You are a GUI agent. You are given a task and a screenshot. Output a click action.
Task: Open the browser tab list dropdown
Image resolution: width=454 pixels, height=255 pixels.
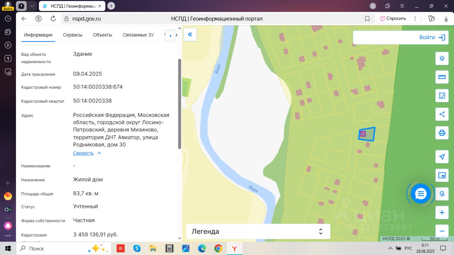click(x=32, y=6)
